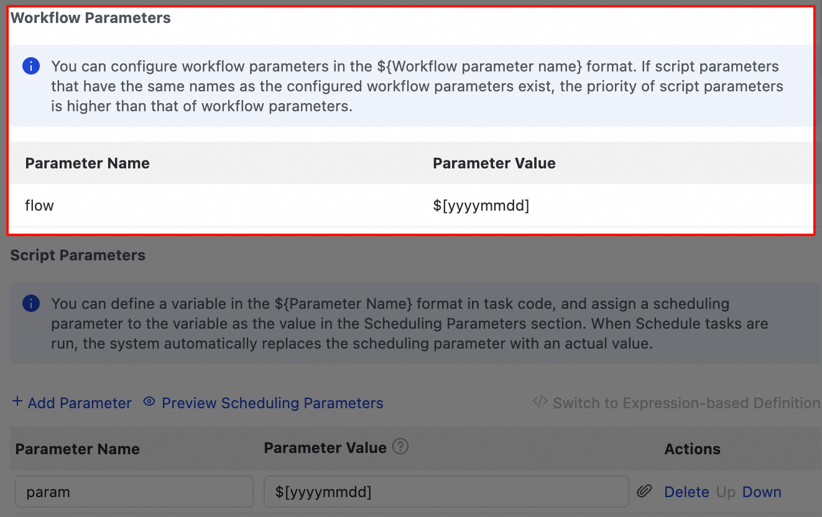Click the script parameter value $[yyyymmdd] field

(446, 492)
